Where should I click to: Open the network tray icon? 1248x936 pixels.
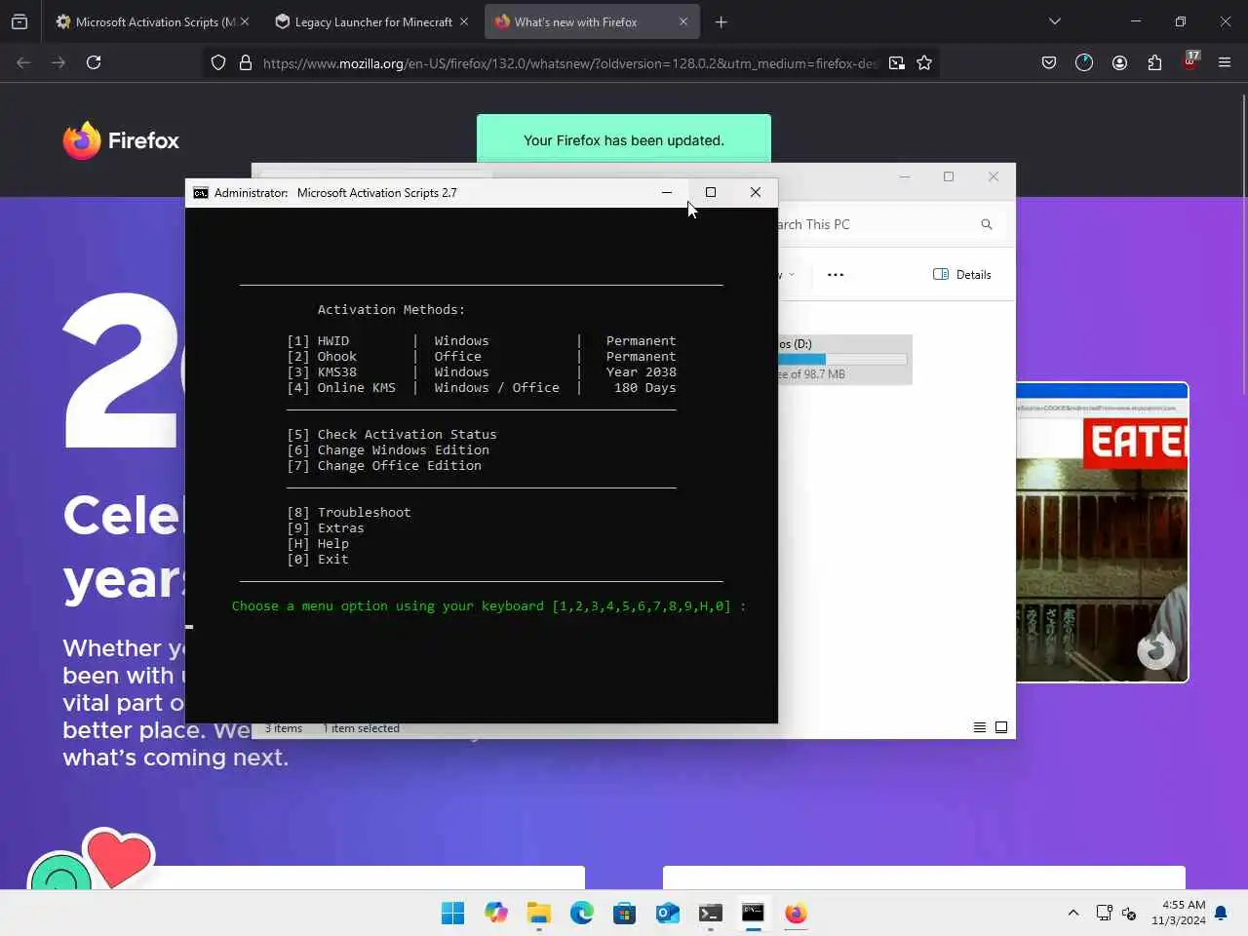[x=1104, y=913]
